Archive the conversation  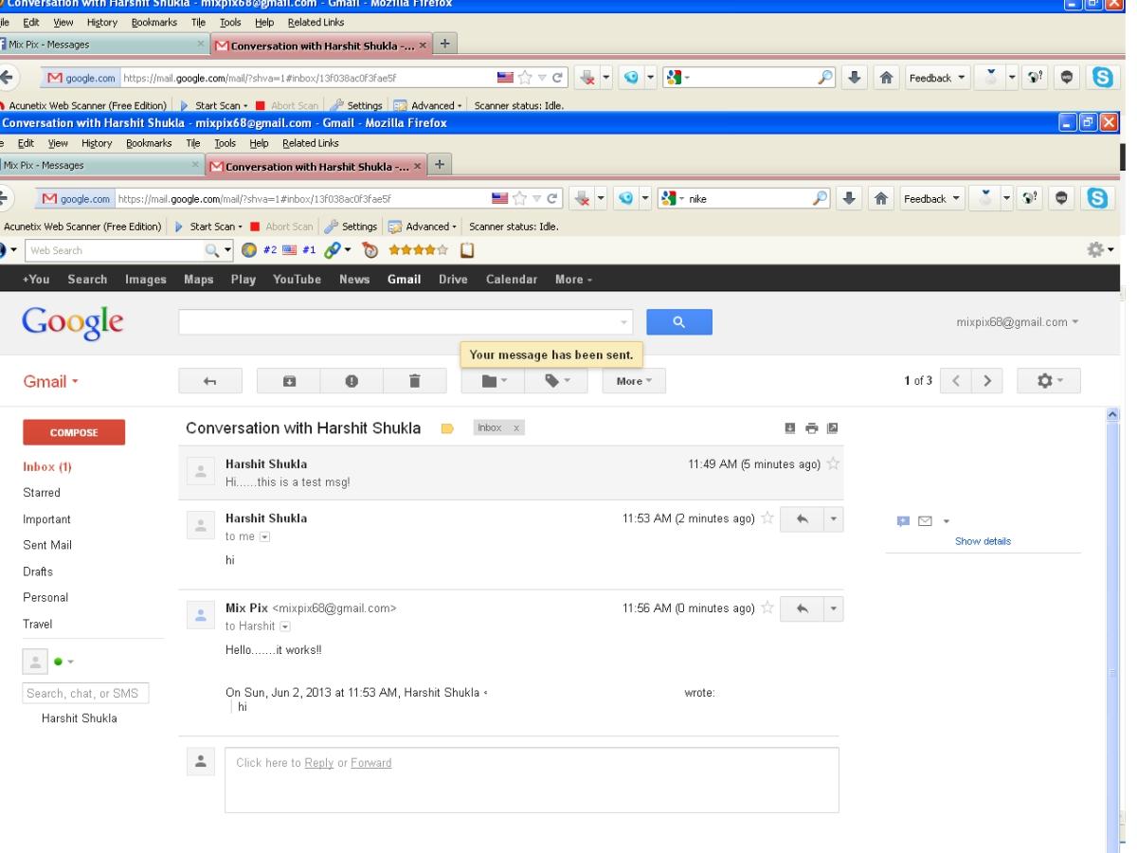pyautogui.click(x=290, y=381)
